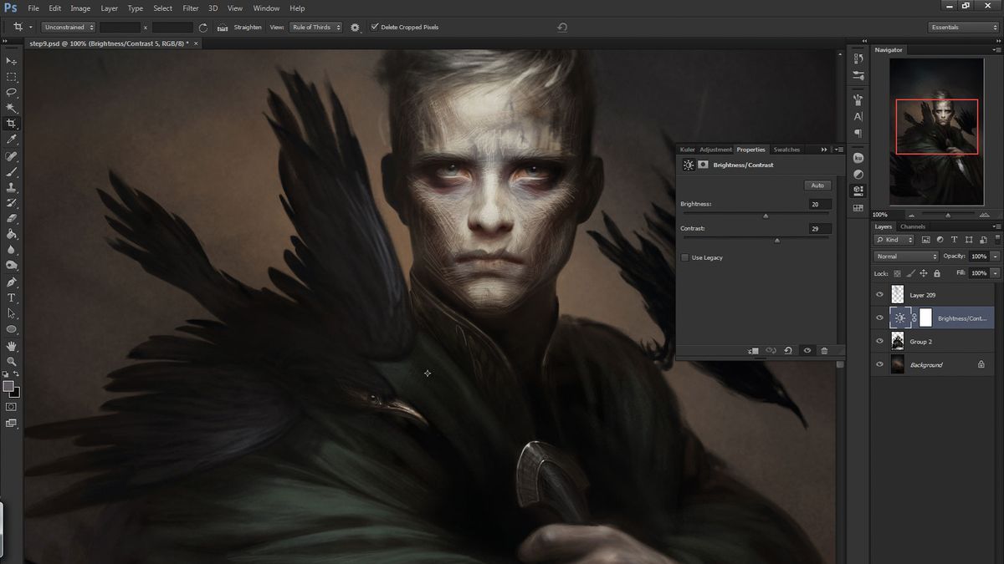Hide the Background layer

pyautogui.click(x=879, y=364)
